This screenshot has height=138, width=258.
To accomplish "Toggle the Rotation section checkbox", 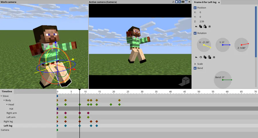I will click(195, 33).
